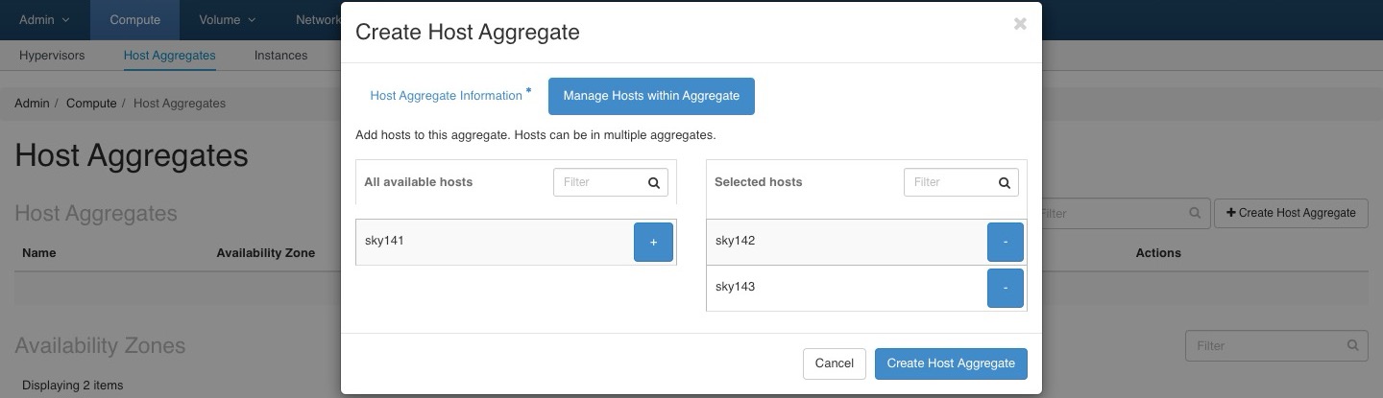Image resolution: width=1383 pixels, height=398 pixels.
Task: Select Manage Hosts within Aggregate tab
Action: pos(651,96)
